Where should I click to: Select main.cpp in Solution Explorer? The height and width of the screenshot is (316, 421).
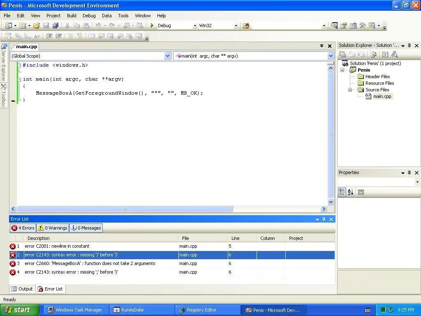pyautogui.click(x=382, y=96)
